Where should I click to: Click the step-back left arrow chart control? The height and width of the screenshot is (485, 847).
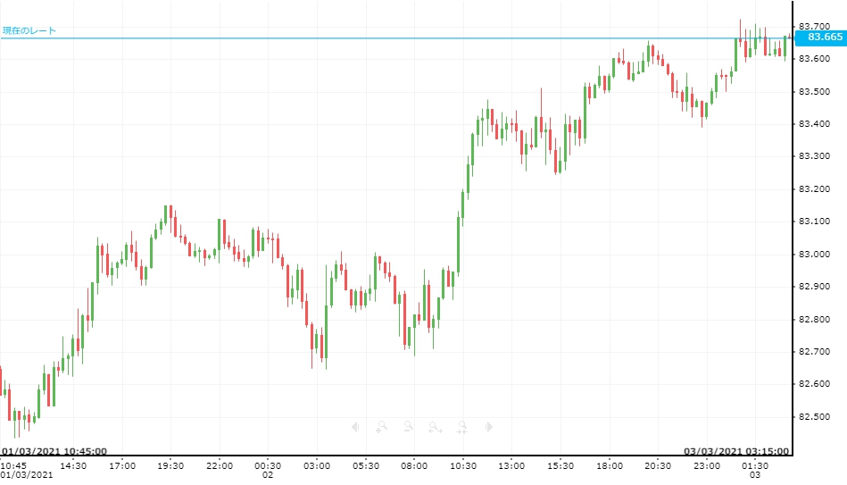tap(355, 427)
